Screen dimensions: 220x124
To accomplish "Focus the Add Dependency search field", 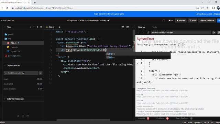I will click(x=21, y=73).
